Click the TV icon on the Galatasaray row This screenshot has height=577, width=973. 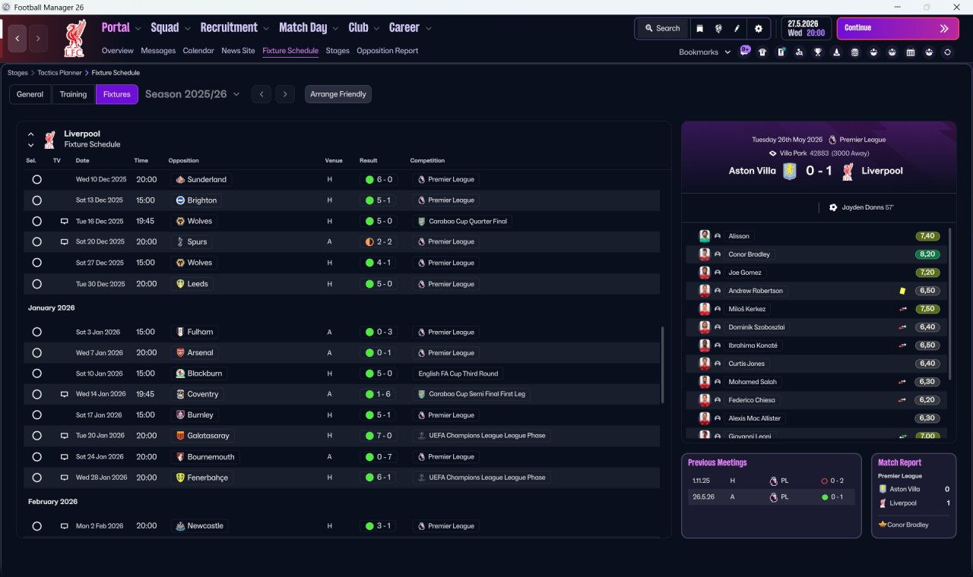[x=65, y=436]
